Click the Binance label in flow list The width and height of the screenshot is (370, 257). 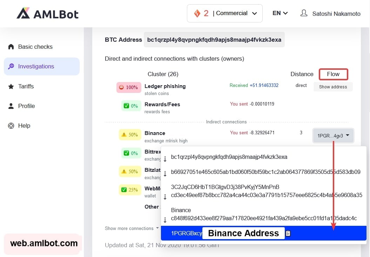tap(181, 210)
